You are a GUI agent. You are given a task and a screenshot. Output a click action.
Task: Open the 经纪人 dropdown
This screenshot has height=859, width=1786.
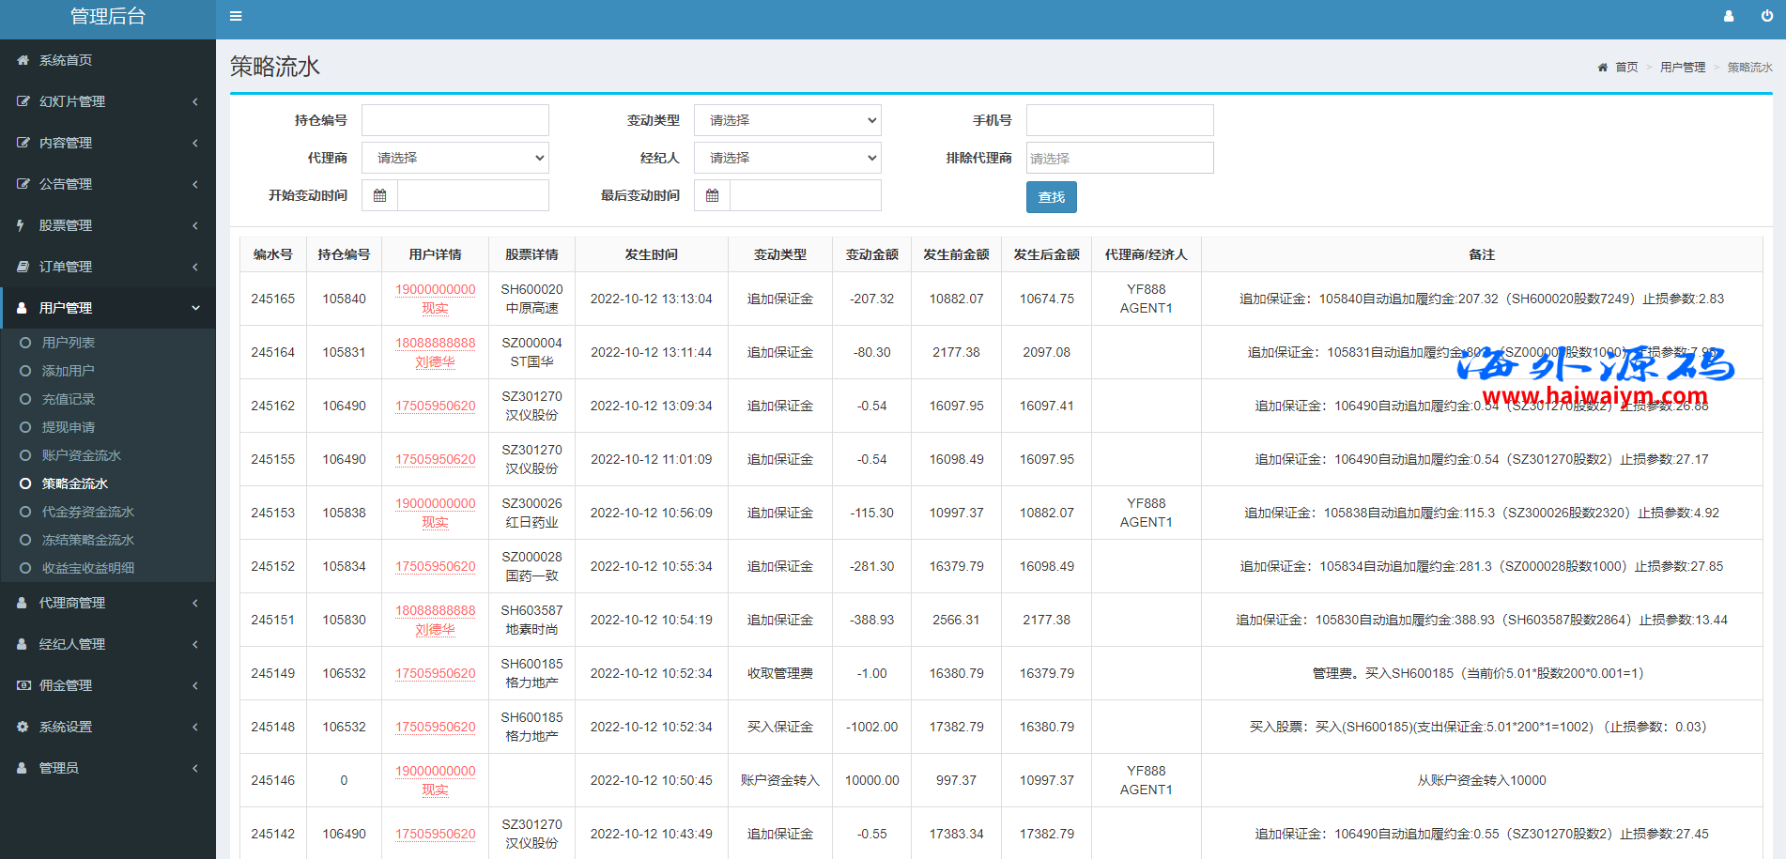point(787,158)
